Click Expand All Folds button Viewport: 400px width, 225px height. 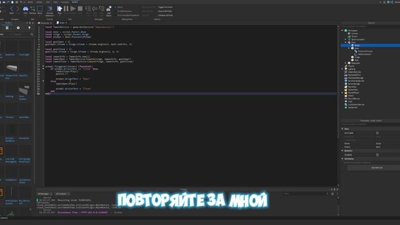165,11
